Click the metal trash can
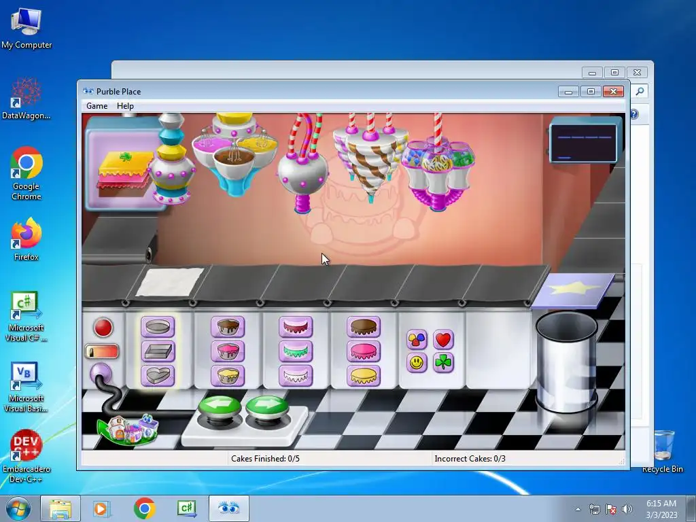The image size is (696, 522). point(566,362)
